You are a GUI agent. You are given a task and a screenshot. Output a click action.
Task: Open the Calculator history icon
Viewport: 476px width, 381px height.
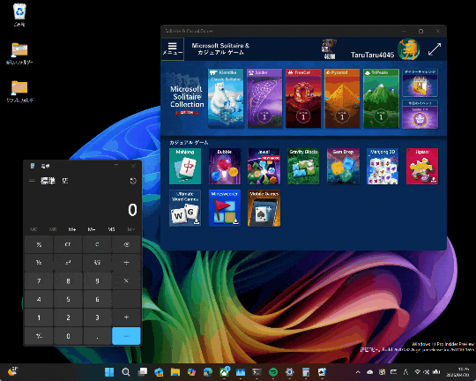133,181
